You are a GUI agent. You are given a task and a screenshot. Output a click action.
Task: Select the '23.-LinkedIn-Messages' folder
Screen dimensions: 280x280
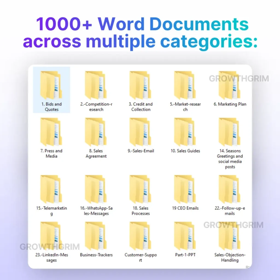[x=51, y=236]
